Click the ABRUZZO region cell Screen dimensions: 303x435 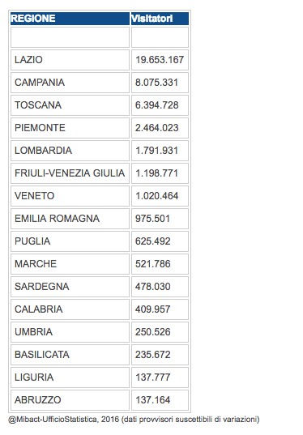coord(70,400)
